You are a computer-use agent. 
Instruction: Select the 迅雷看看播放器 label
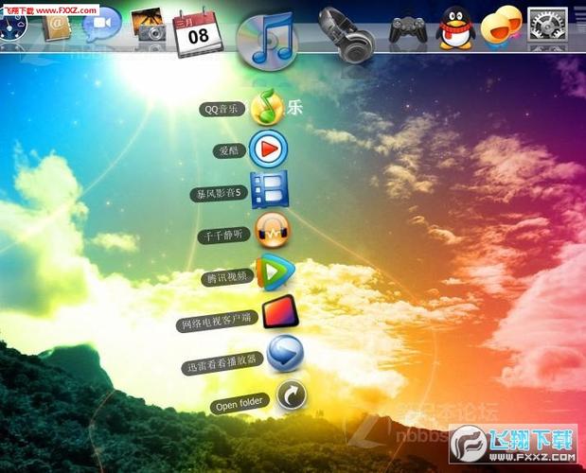[222, 363]
